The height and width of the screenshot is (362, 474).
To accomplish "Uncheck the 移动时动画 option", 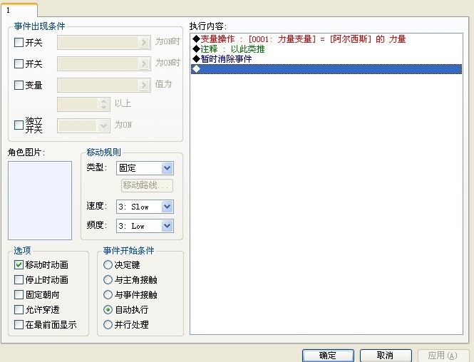I will pyautogui.click(x=19, y=264).
